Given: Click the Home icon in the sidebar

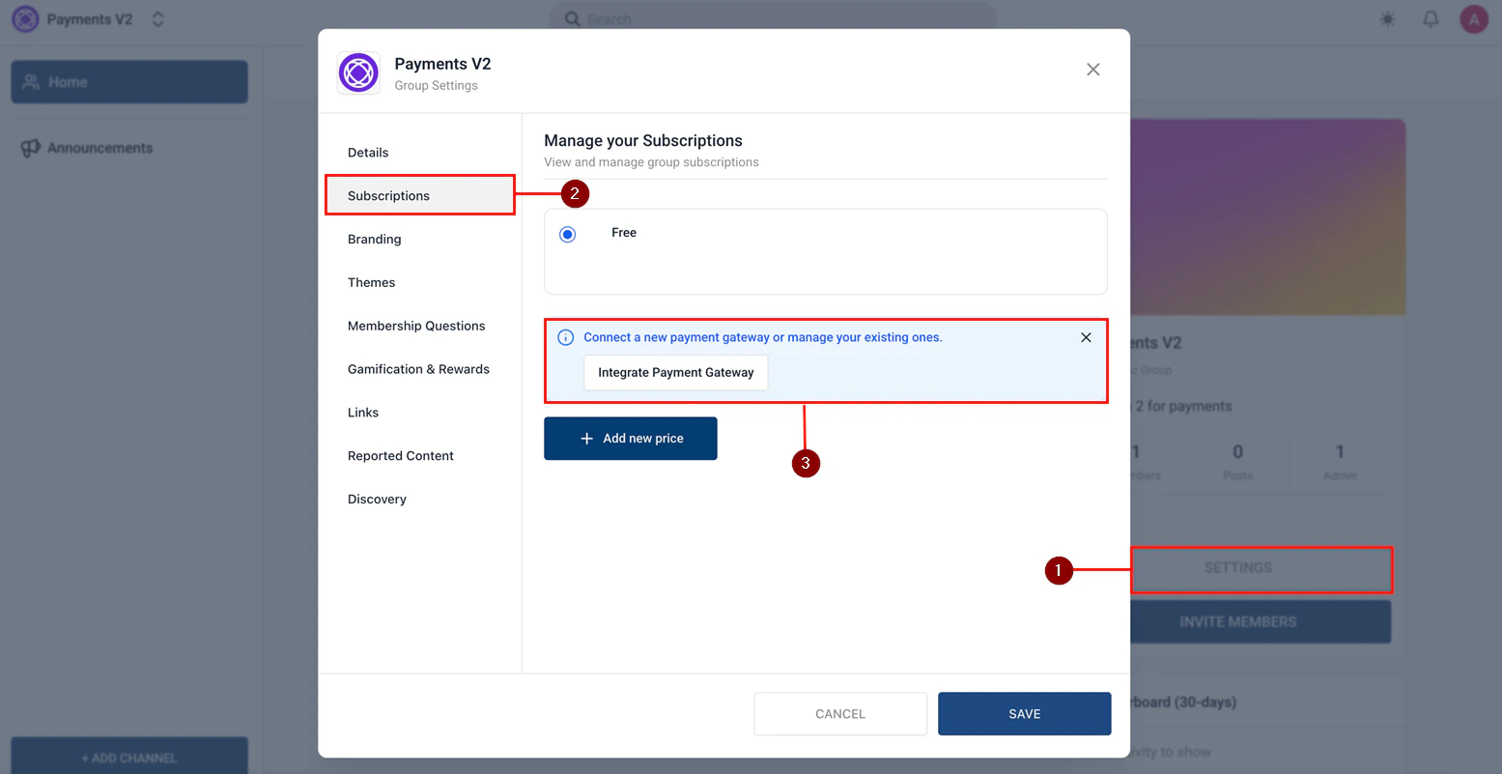Looking at the screenshot, I should coord(28,81).
